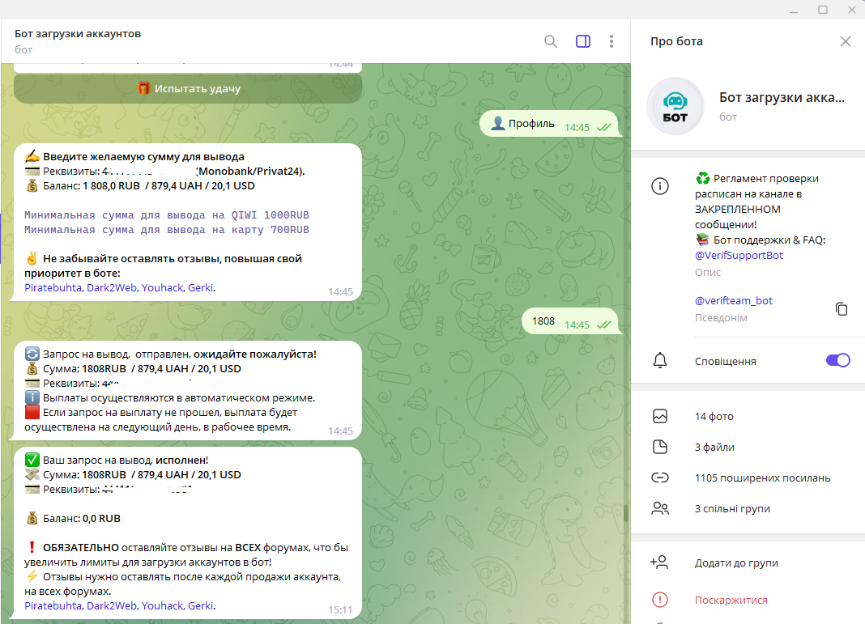
Task: Click the add to group icon
Action: [x=660, y=562]
